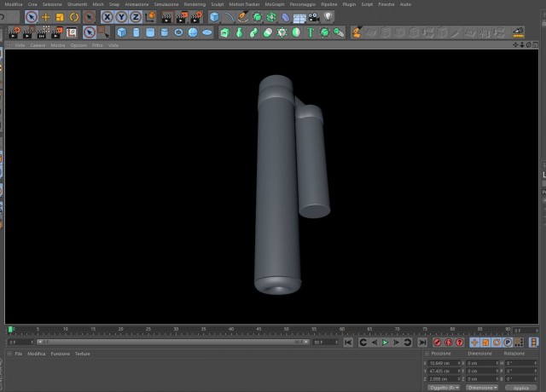Image resolution: width=546 pixels, height=392 pixels.
Task: Open the Oggetto coordinate mode dropdown
Action: point(444,388)
